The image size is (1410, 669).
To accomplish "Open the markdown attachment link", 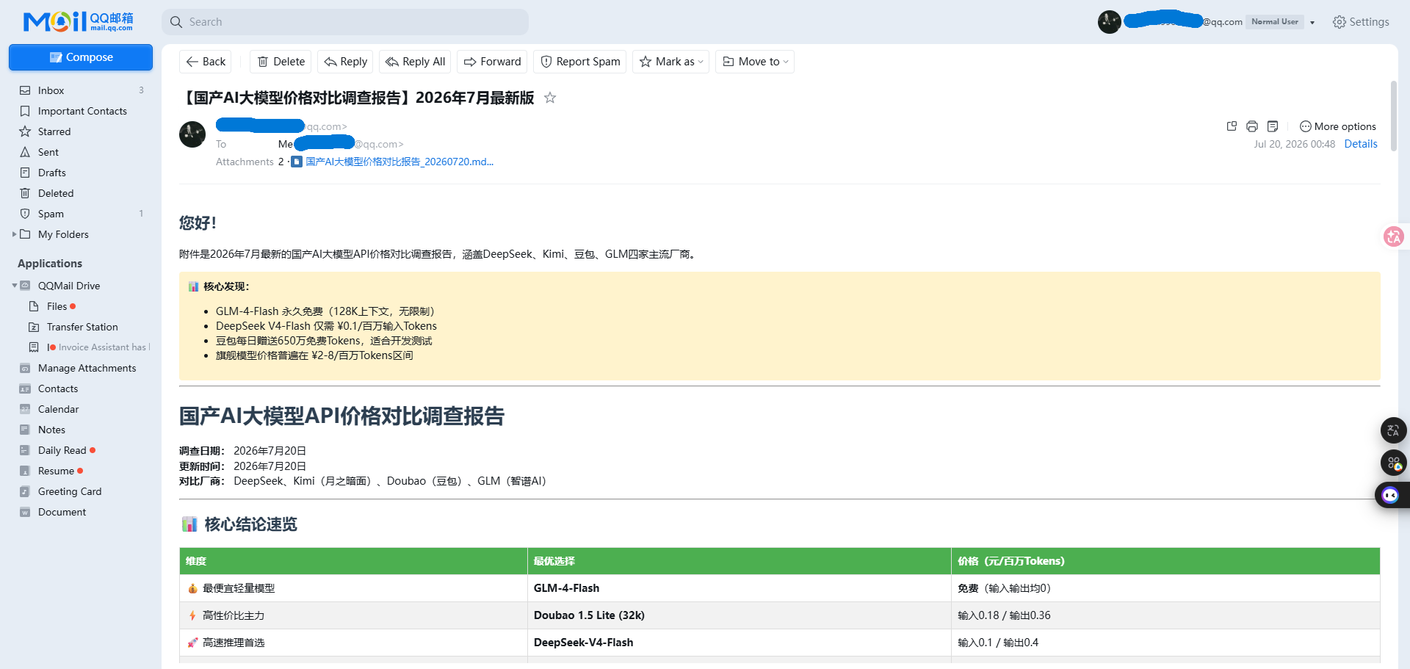I will point(399,162).
